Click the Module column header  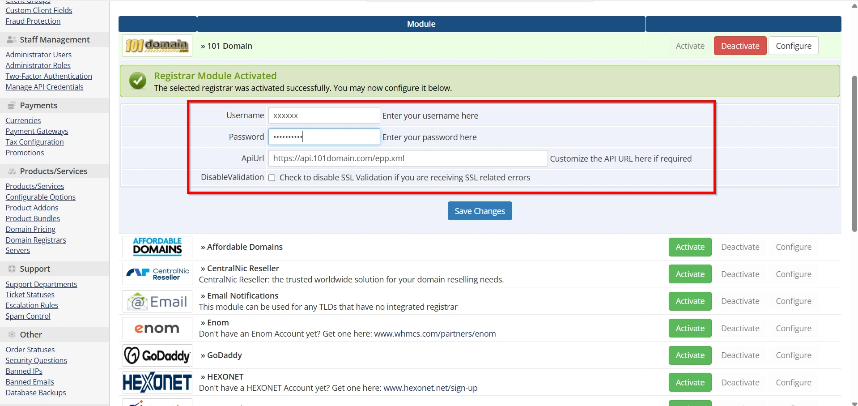click(x=421, y=24)
